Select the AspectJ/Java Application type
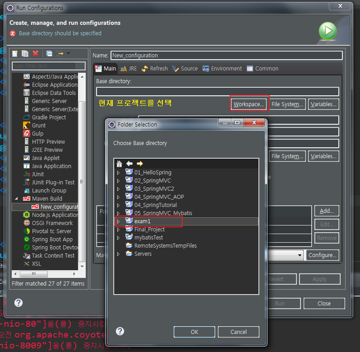The width and height of the screenshot is (360, 352). coord(51,76)
